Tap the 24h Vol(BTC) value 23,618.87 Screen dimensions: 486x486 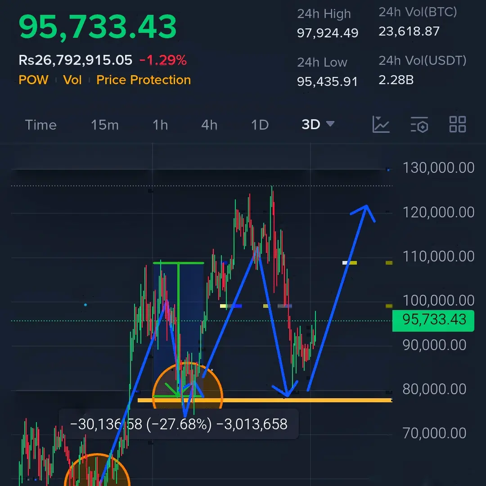click(409, 31)
